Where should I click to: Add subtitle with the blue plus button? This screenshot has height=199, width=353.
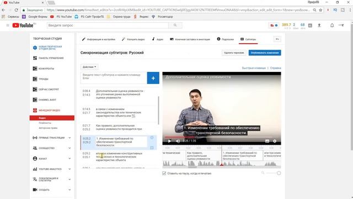point(153,78)
